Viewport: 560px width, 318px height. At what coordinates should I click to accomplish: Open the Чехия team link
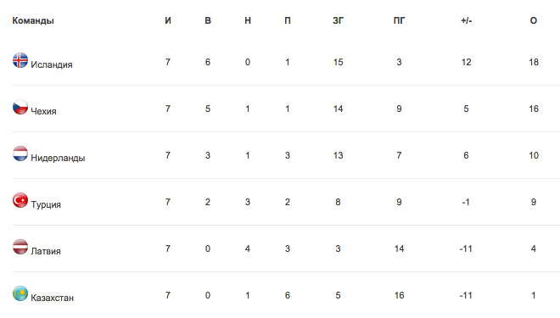43,111
